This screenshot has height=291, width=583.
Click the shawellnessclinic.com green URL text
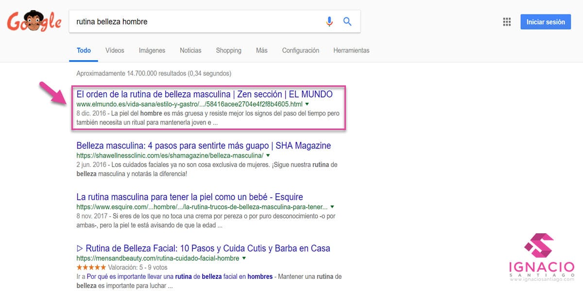170,156
